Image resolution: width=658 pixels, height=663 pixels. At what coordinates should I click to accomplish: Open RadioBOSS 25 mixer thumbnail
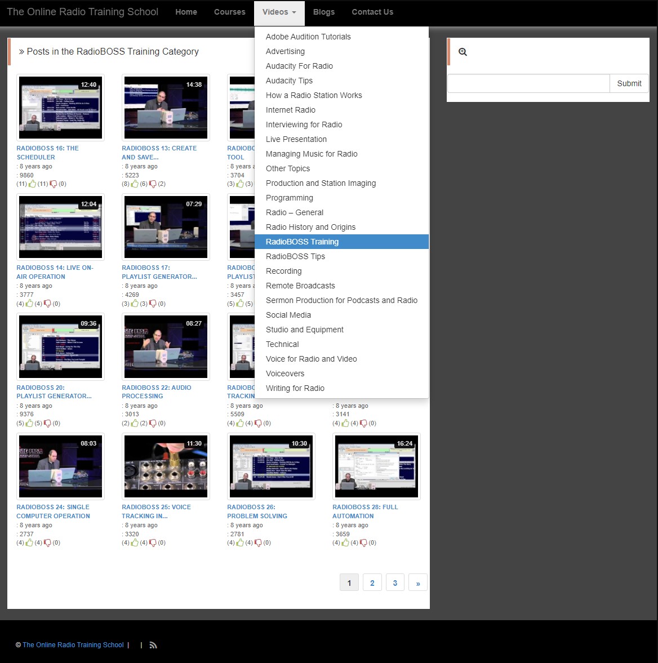pyautogui.click(x=166, y=466)
